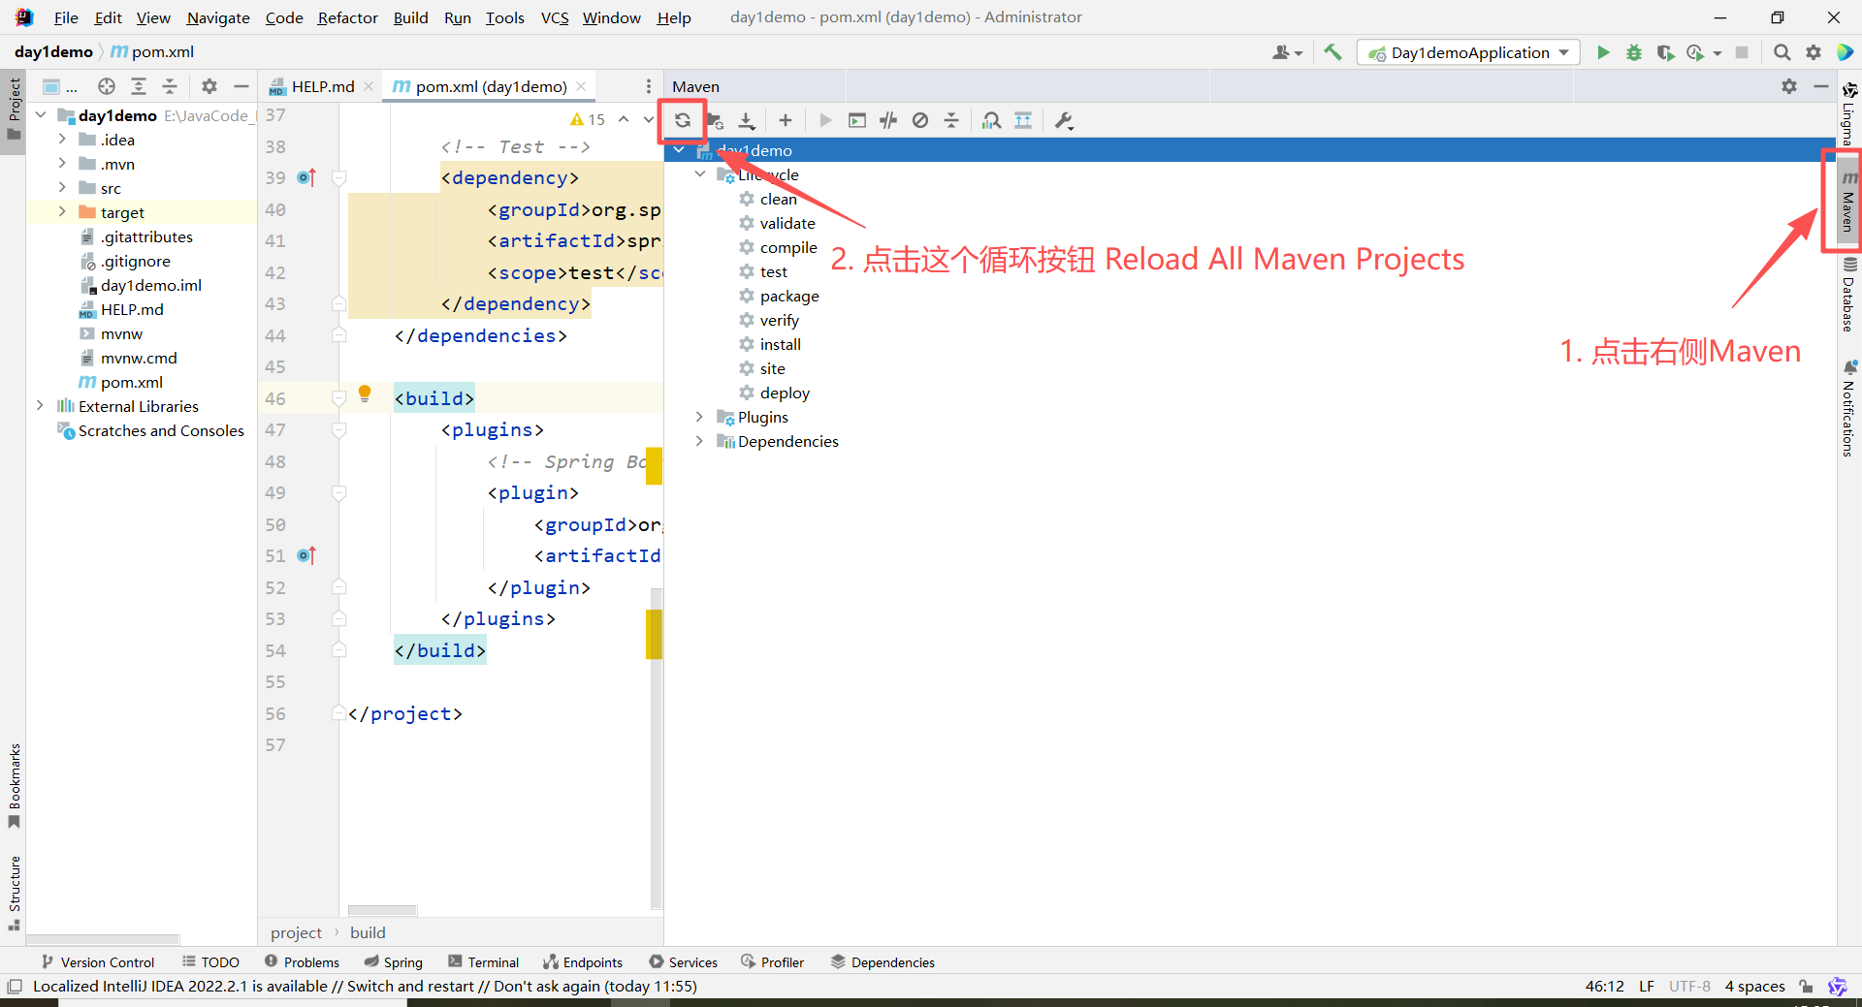Viewport: 1862px width, 1007px height.
Task: Open Terminal tool window tab
Action: click(484, 961)
